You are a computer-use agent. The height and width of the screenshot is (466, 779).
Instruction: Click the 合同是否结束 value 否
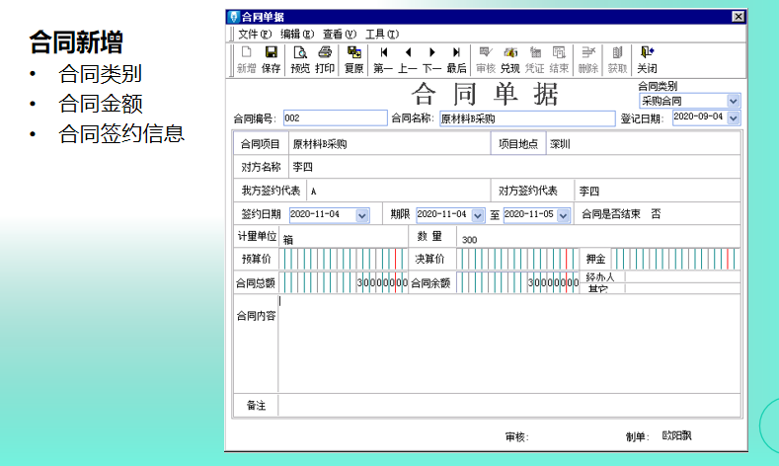point(656,214)
